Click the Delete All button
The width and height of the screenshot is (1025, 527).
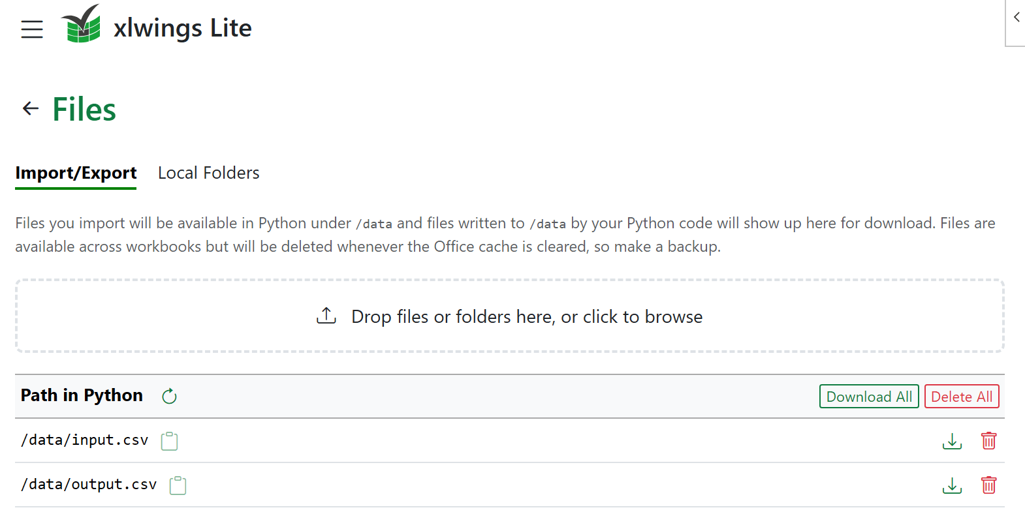(x=962, y=397)
